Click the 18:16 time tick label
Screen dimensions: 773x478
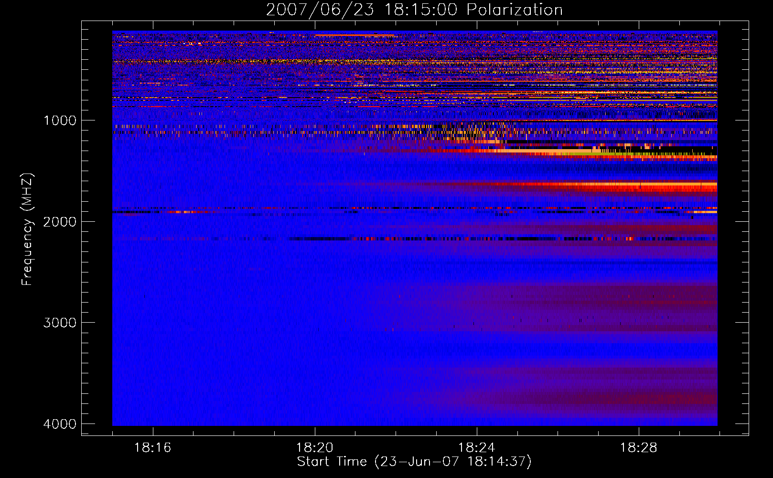tap(153, 448)
